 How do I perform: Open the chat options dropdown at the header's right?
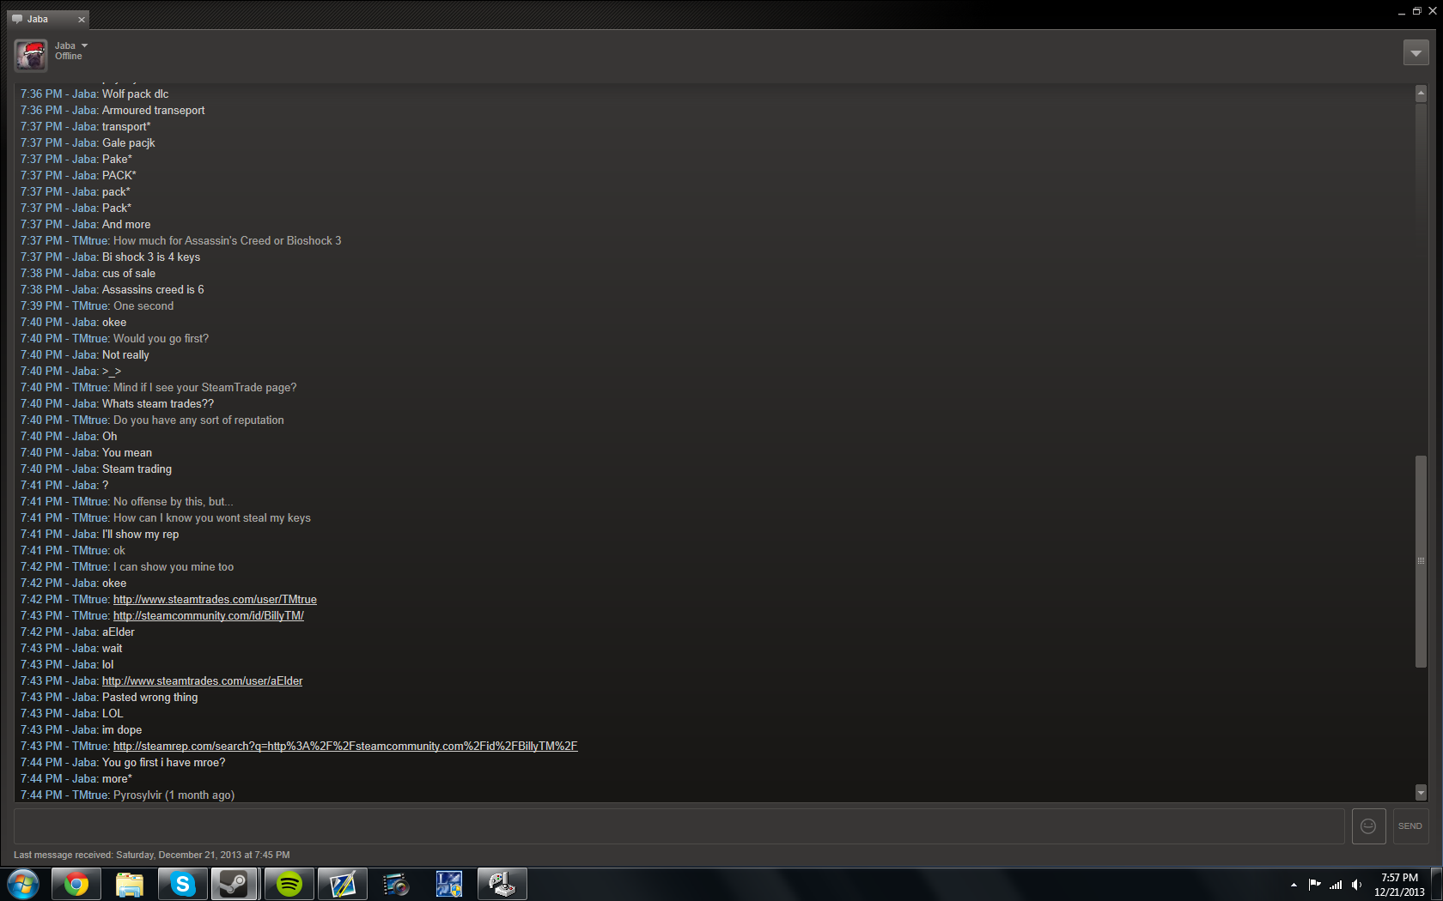point(1416,52)
